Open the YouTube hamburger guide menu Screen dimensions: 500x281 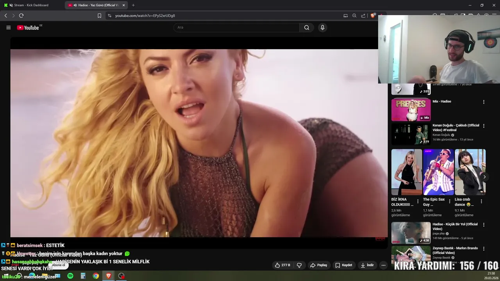pyautogui.click(x=8, y=27)
